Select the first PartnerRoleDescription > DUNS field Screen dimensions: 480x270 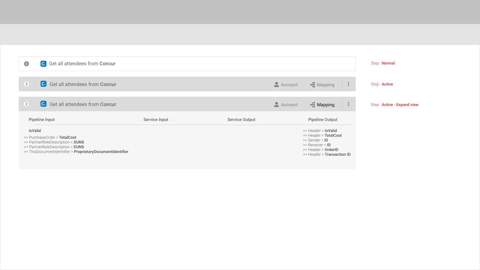click(54, 142)
